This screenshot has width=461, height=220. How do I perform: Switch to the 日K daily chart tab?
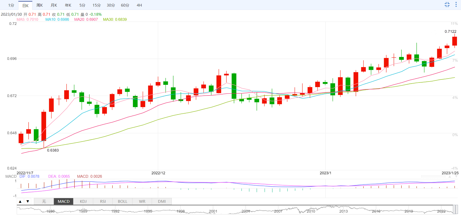[x=25, y=5]
